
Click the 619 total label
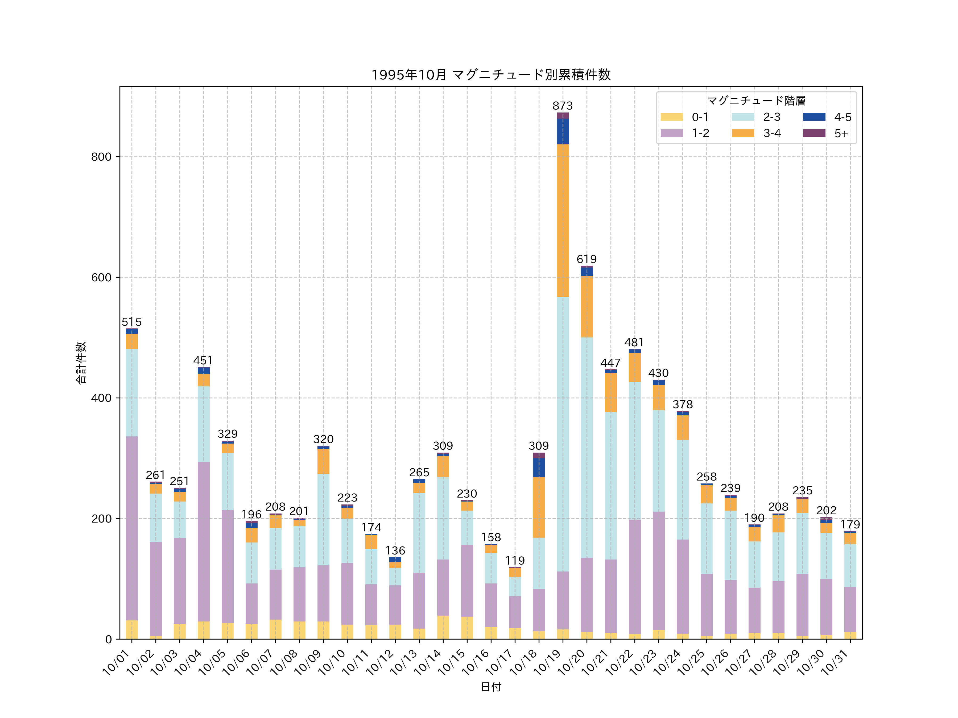(x=587, y=259)
